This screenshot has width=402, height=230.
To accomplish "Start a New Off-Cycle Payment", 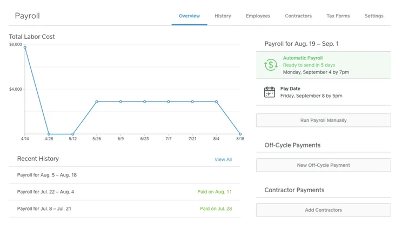I will [323, 165].
